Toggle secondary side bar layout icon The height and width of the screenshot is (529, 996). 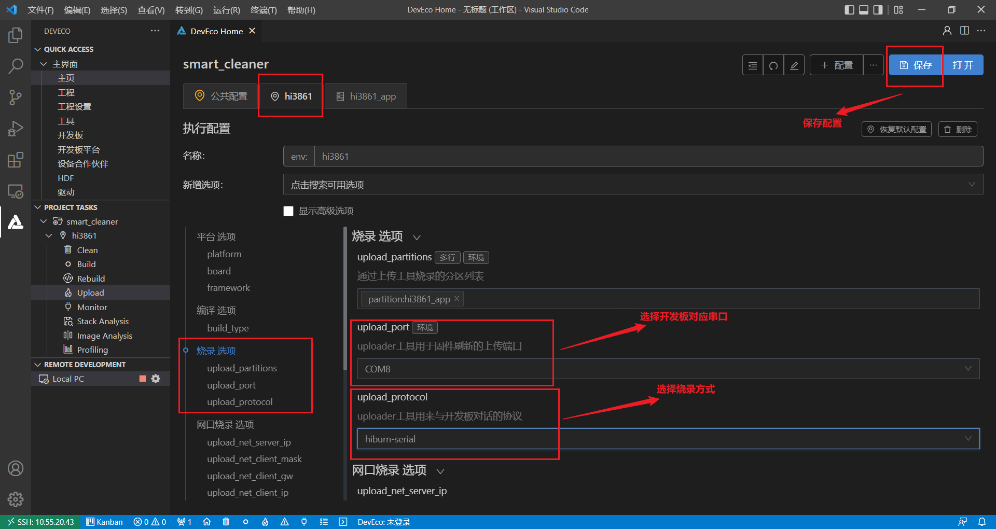[x=878, y=10]
